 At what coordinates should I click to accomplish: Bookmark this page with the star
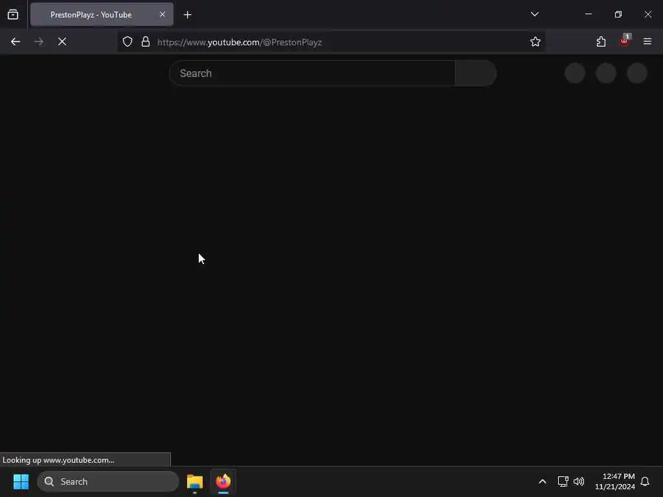tap(535, 42)
